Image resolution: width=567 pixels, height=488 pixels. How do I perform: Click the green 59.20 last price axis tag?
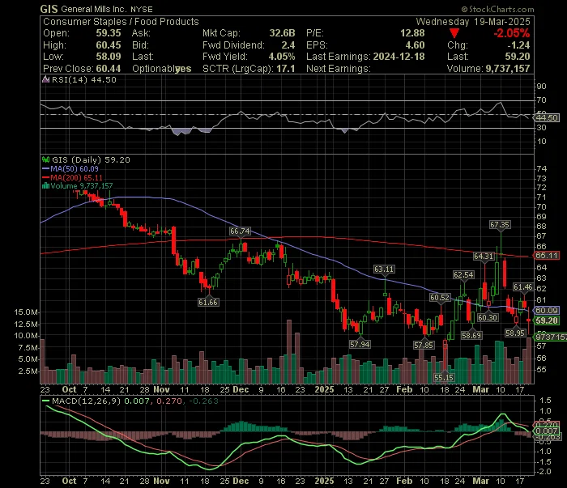547,320
